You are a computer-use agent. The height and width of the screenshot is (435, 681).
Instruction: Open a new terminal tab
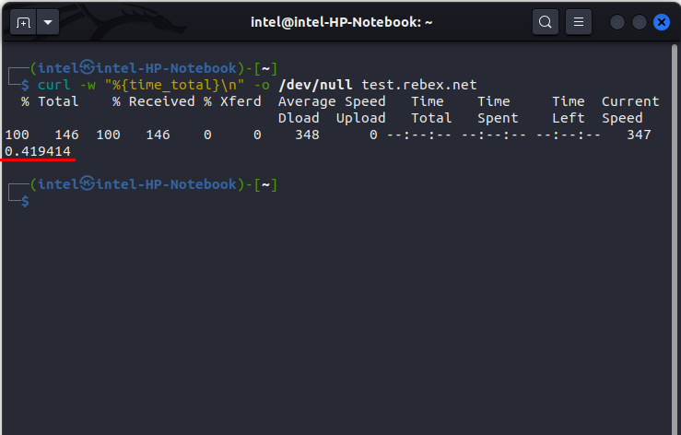[x=22, y=21]
